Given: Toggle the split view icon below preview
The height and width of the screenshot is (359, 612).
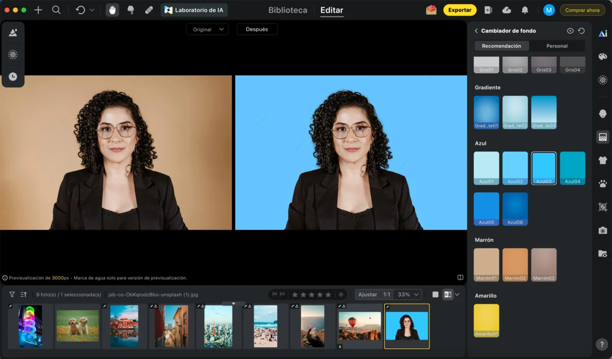Looking at the screenshot, I should [460, 278].
